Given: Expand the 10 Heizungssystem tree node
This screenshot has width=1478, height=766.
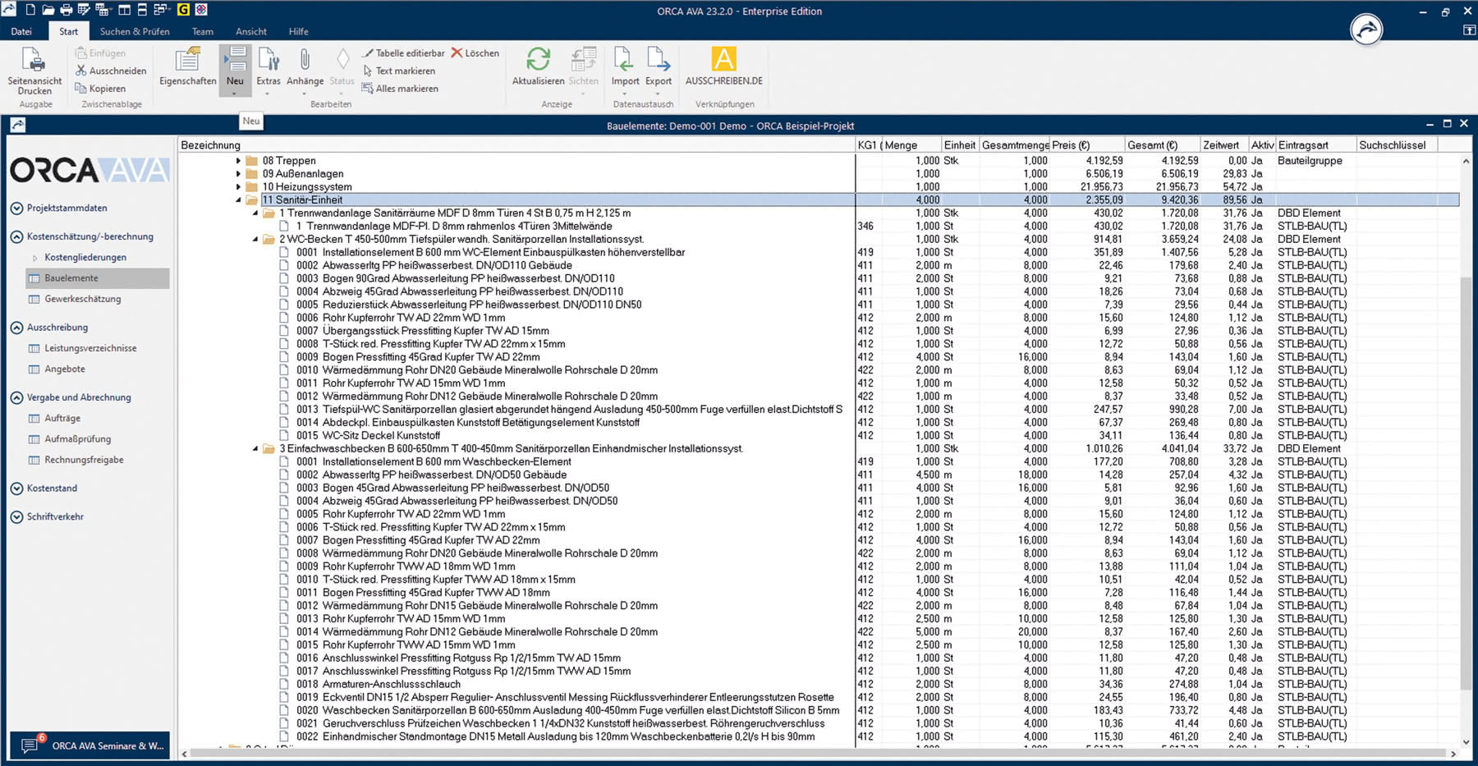Looking at the screenshot, I should coord(239,187).
